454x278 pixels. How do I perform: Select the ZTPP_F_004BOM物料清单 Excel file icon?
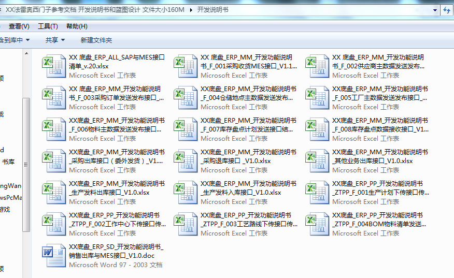click(318, 224)
